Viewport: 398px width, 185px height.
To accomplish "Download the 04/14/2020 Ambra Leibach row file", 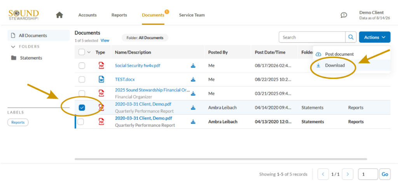I will click(x=193, y=108).
